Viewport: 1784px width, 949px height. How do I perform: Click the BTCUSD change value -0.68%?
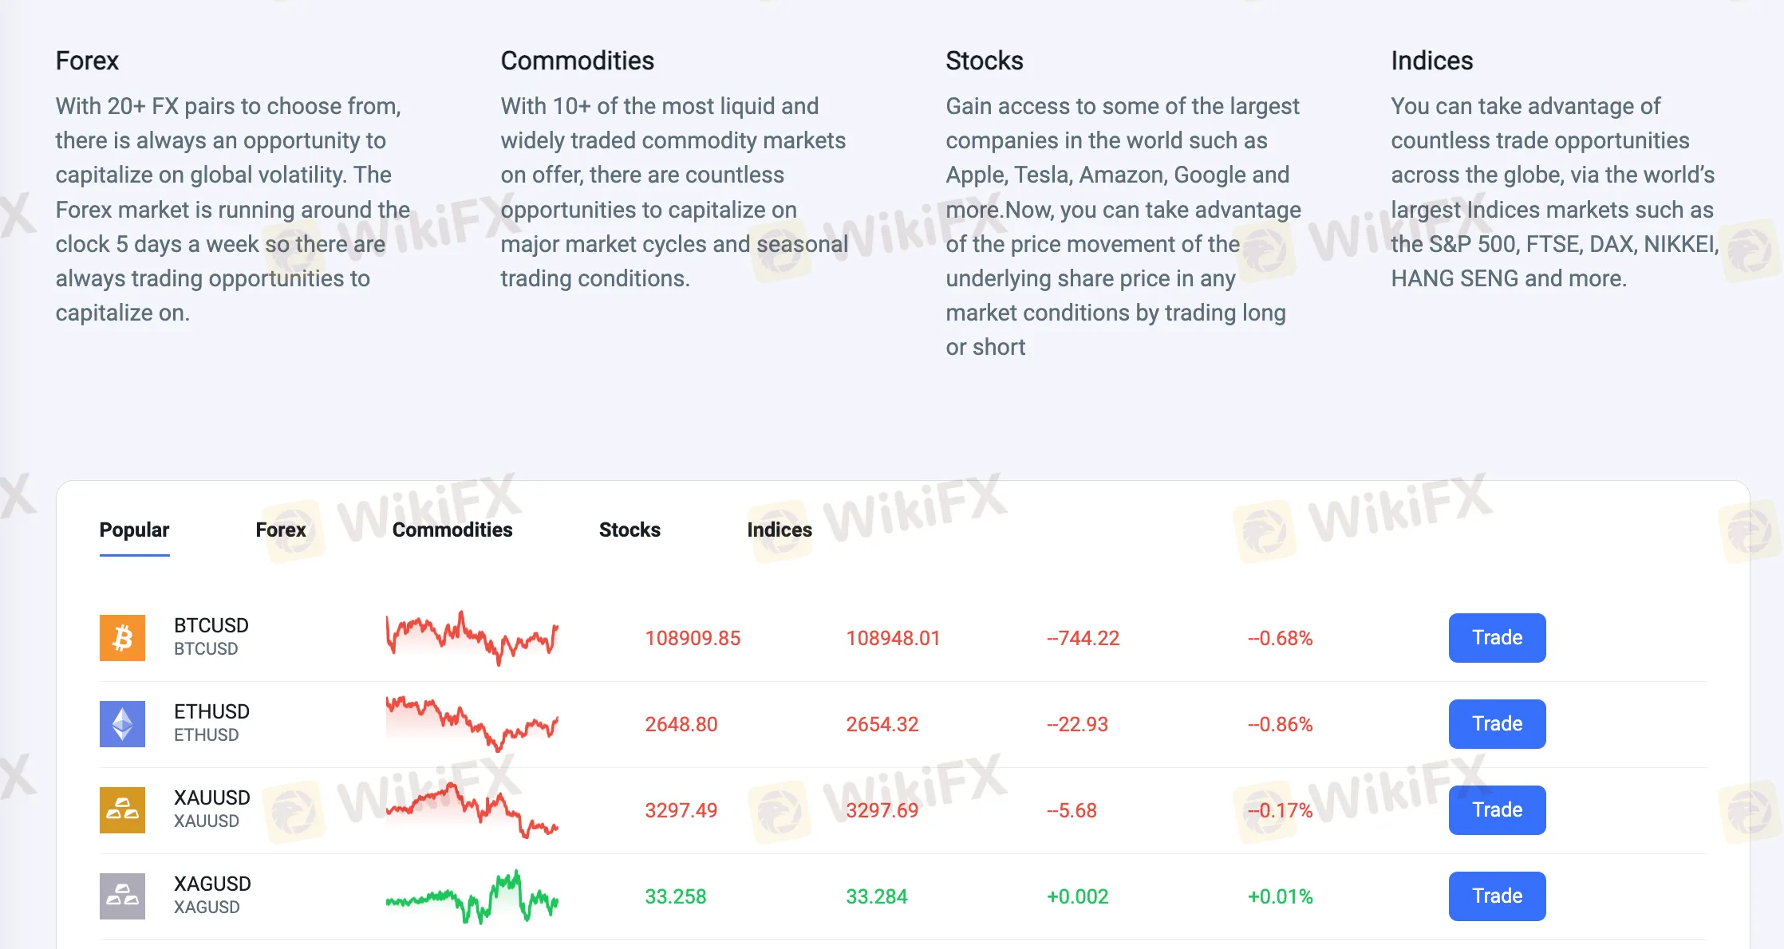[x=1278, y=637]
